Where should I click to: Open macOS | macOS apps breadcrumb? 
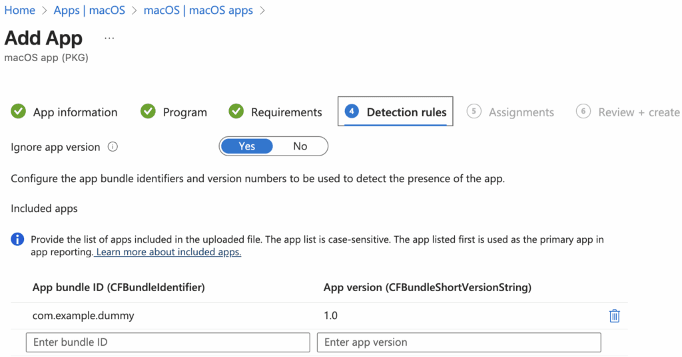(x=198, y=11)
